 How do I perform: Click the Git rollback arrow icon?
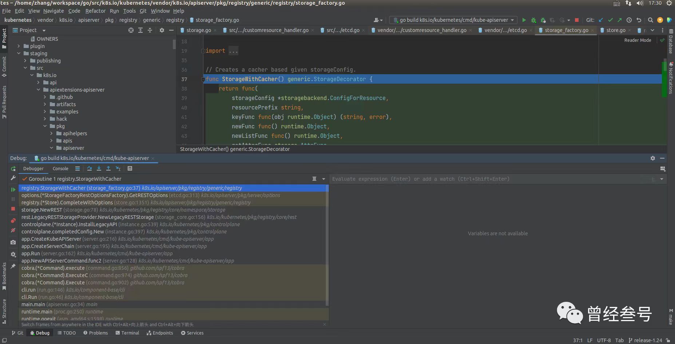click(639, 20)
